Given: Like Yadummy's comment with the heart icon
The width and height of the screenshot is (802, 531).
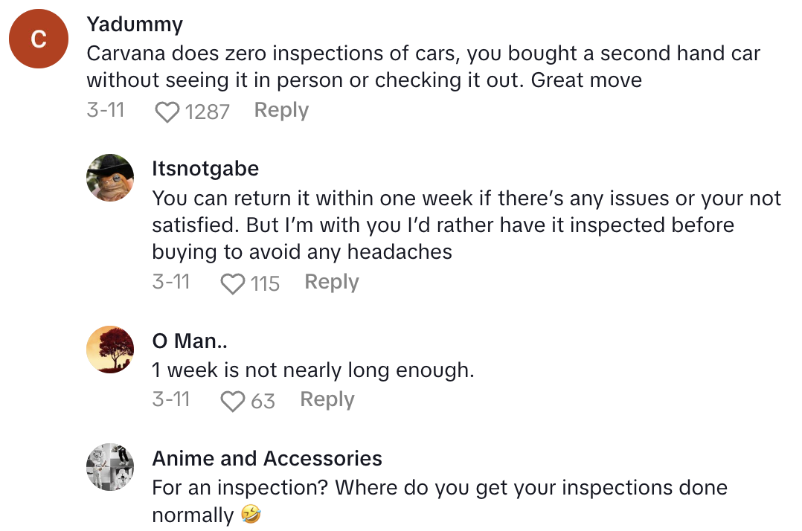Looking at the screenshot, I should (167, 112).
